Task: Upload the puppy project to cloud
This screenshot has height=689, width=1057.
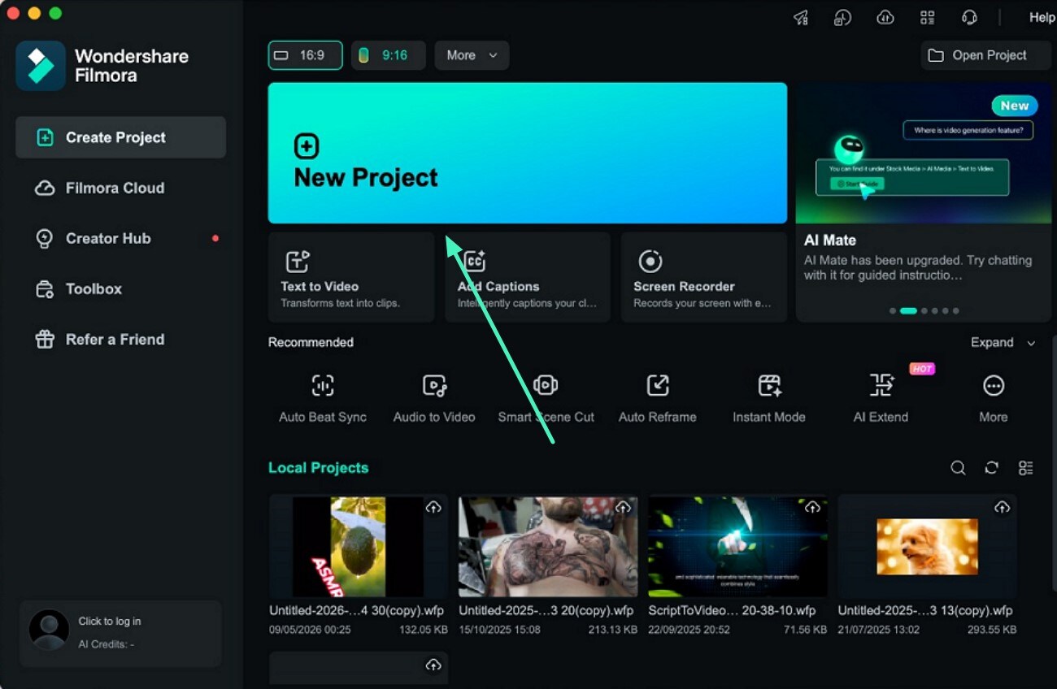Action: click(1002, 507)
